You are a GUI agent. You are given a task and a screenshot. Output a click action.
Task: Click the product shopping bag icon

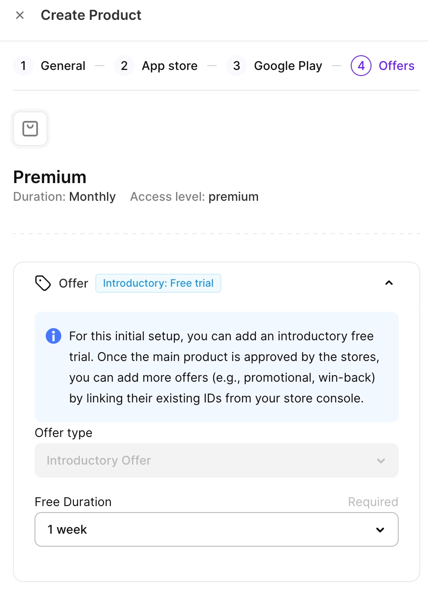point(30,129)
